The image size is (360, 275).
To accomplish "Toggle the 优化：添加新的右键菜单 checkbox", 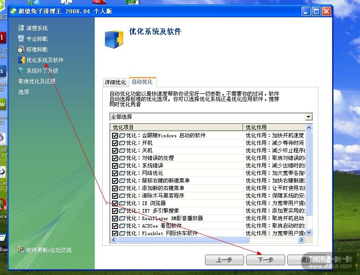I will pos(115,189).
